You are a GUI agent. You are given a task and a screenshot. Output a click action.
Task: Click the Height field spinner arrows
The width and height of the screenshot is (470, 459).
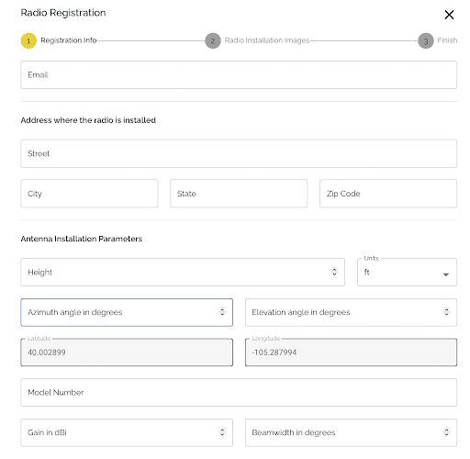(x=334, y=272)
